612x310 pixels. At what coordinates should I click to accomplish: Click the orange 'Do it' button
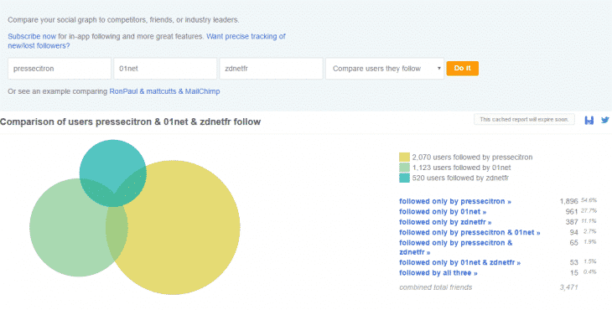(463, 68)
